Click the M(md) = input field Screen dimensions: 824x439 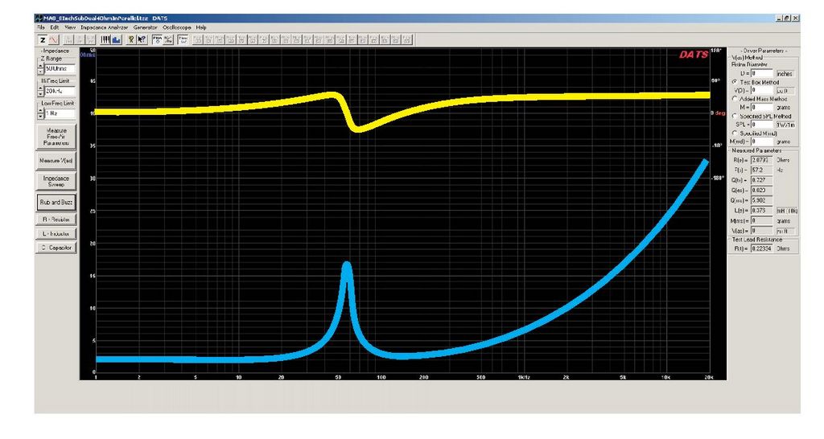761,142
